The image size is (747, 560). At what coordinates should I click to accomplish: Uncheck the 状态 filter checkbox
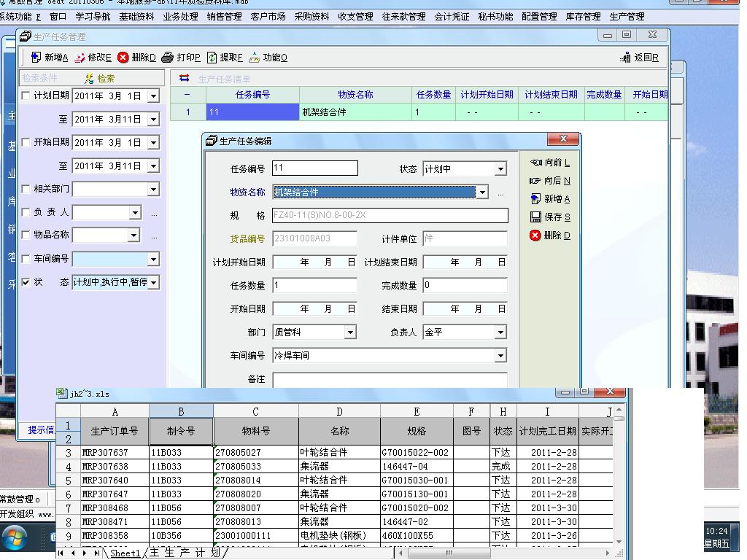click(26, 282)
